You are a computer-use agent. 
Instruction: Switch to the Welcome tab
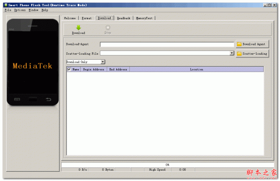coord(70,18)
